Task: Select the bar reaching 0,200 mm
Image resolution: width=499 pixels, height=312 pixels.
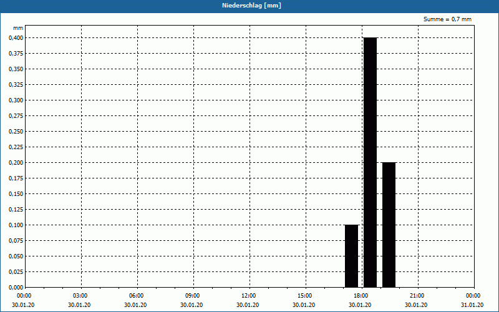Action: pyautogui.click(x=389, y=225)
